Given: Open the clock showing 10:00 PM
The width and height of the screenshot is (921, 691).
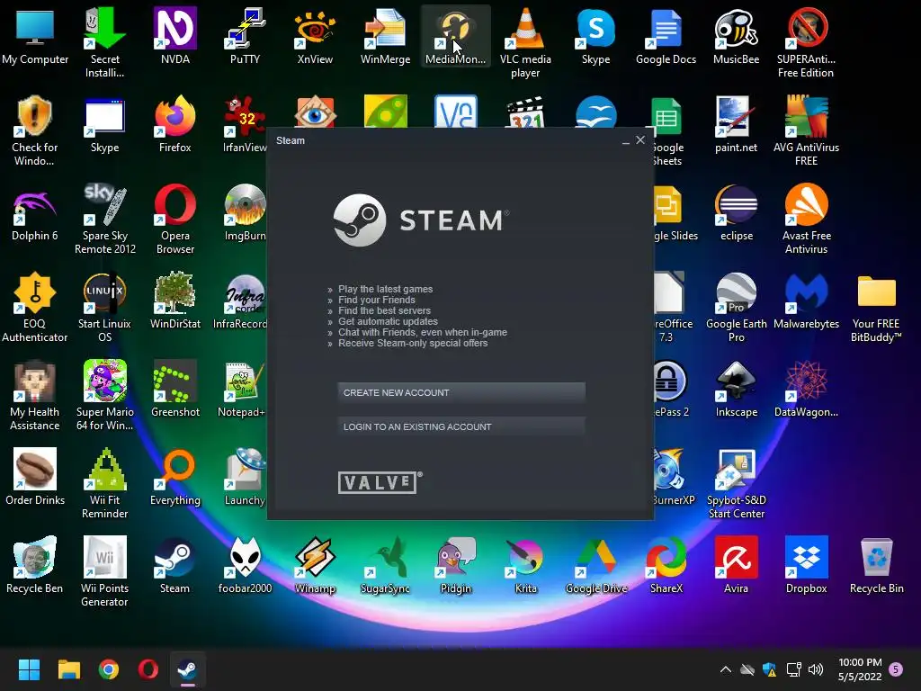Looking at the screenshot, I should pyautogui.click(x=860, y=669).
